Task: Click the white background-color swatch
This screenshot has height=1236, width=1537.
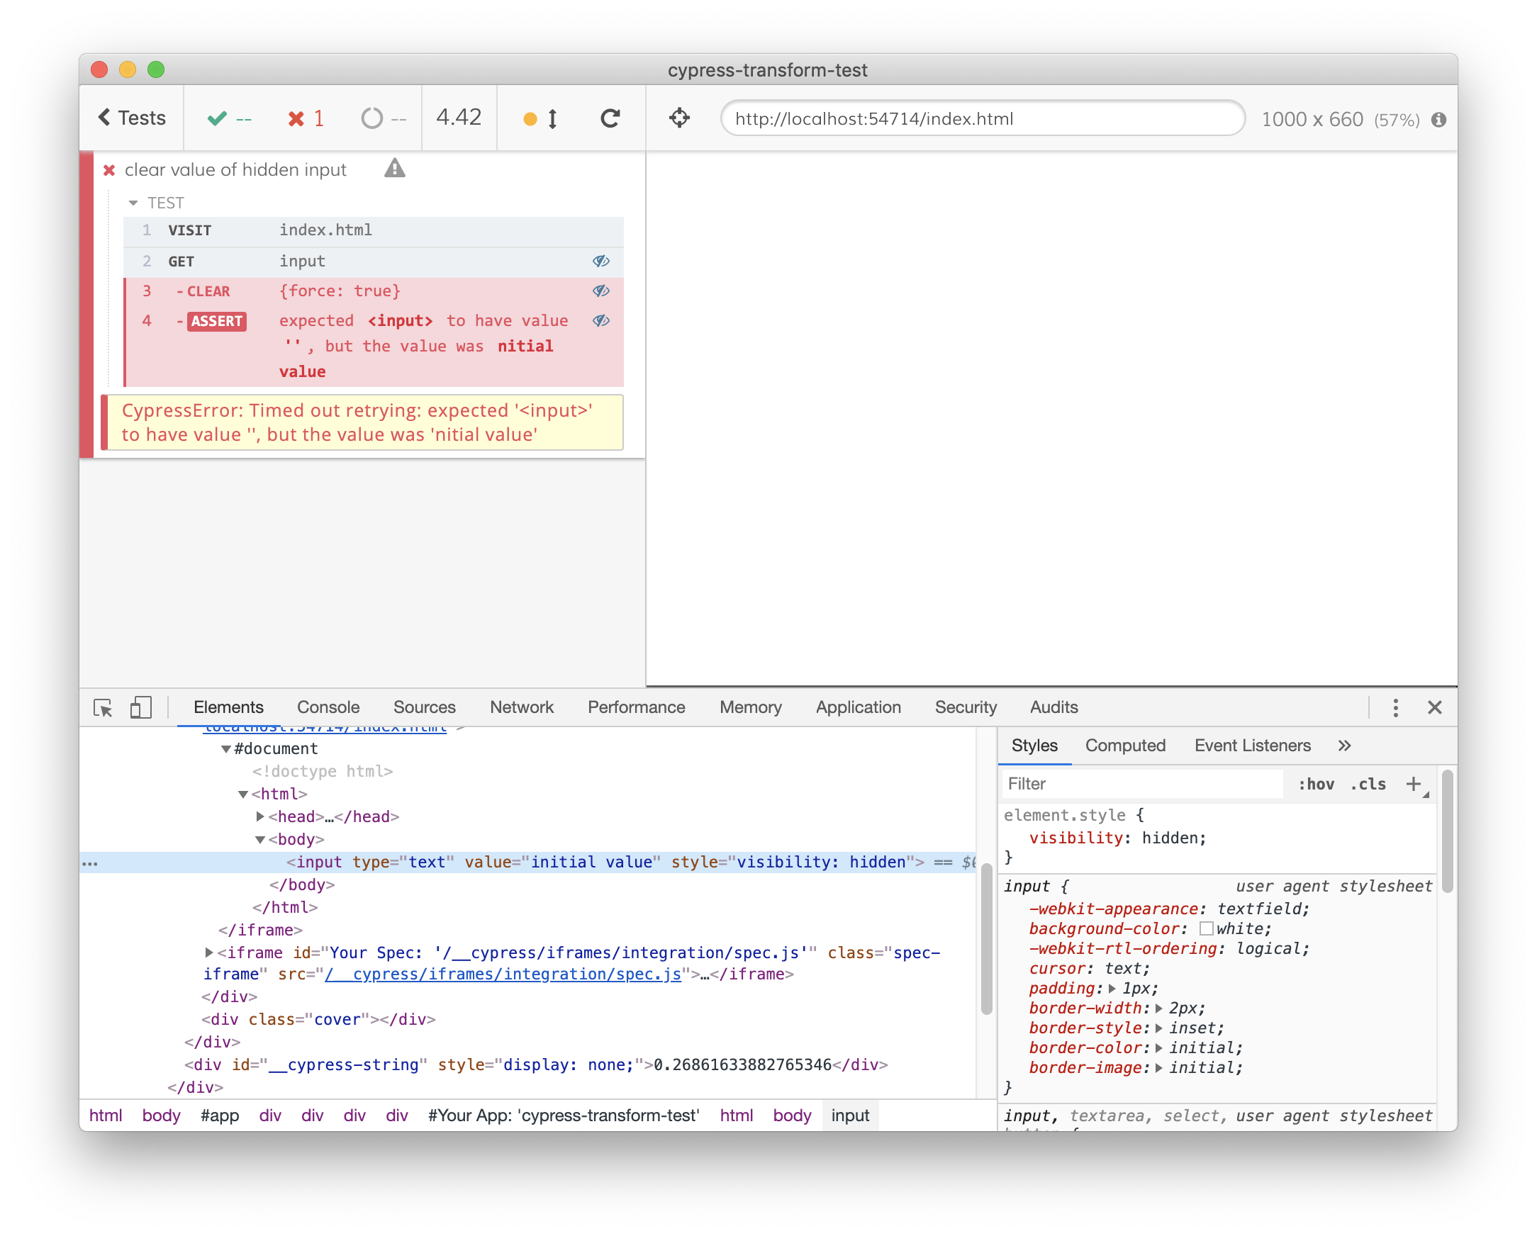Action: [x=1206, y=929]
